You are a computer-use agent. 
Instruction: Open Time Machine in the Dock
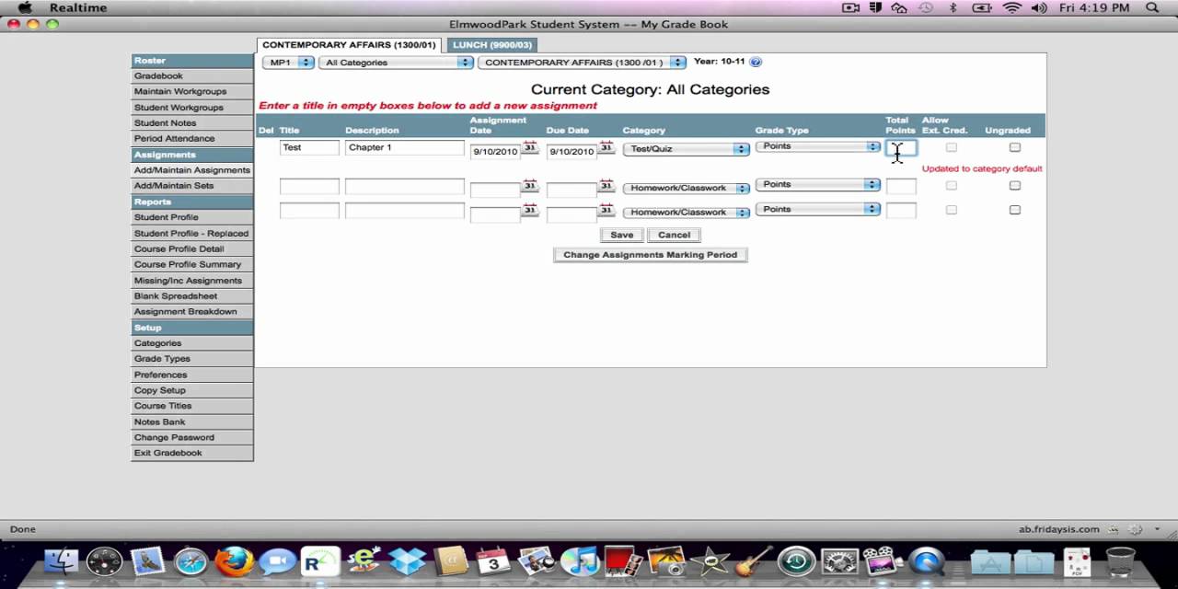point(796,560)
